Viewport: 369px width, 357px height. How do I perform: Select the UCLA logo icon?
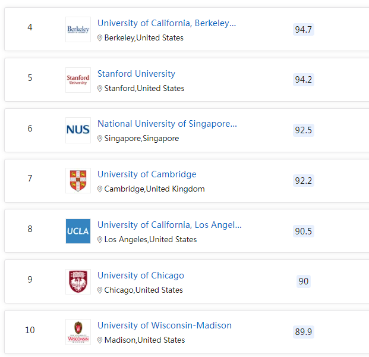tap(78, 231)
